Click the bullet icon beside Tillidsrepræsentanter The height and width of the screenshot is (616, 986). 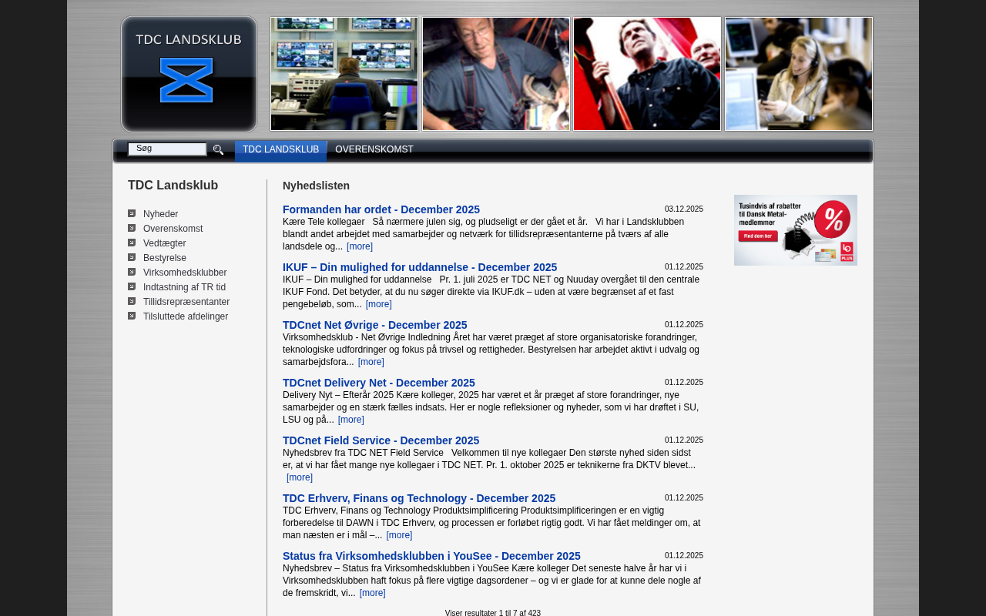[x=132, y=301]
